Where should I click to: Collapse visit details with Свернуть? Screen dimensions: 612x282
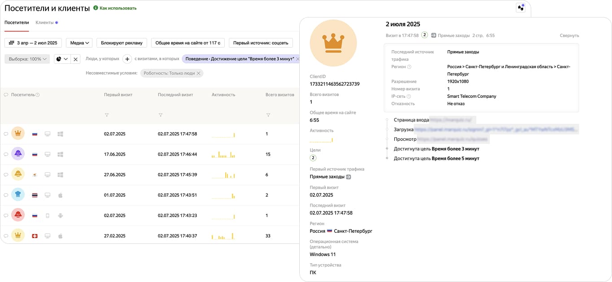pos(569,35)
